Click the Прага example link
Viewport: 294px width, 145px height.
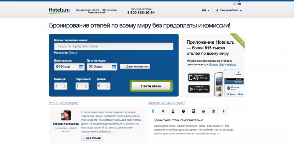pos(73,52)
